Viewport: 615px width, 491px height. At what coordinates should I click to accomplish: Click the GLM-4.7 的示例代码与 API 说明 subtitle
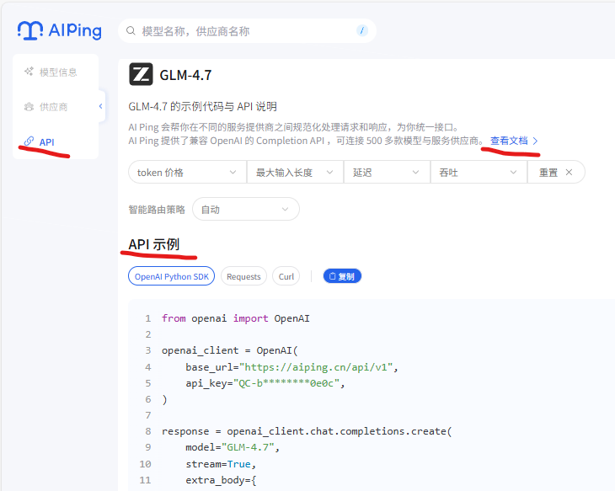(203, 106)
